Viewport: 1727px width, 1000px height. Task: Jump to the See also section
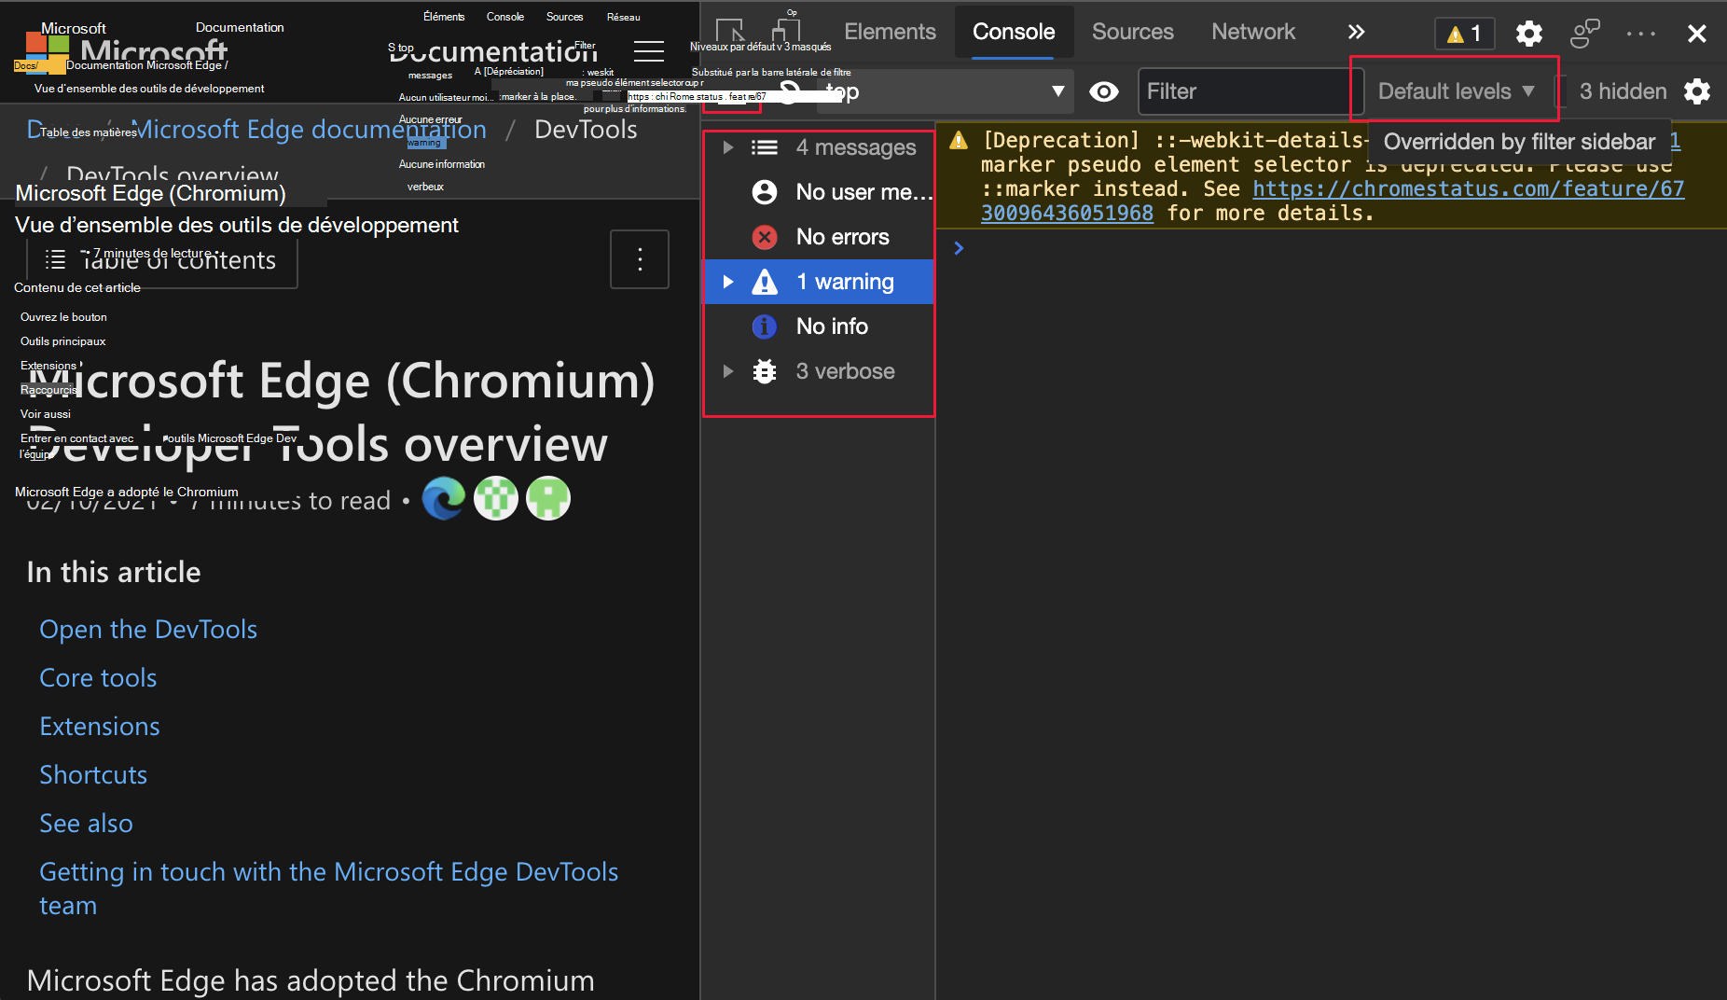click(86, 824)
